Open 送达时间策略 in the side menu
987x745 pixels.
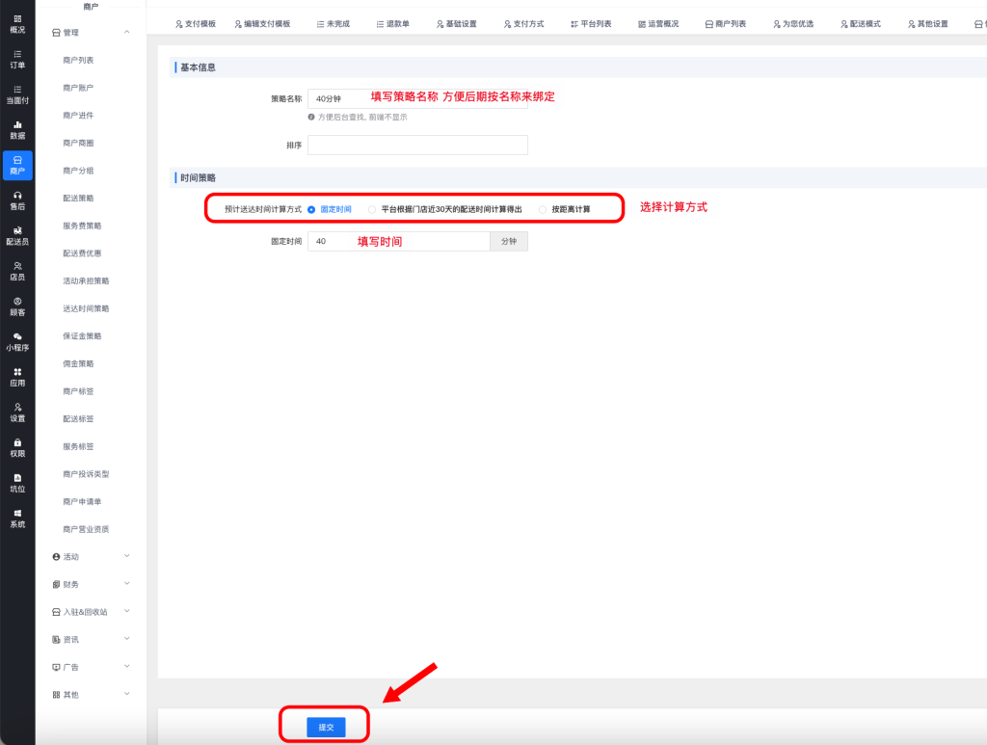tap(86, 308)
